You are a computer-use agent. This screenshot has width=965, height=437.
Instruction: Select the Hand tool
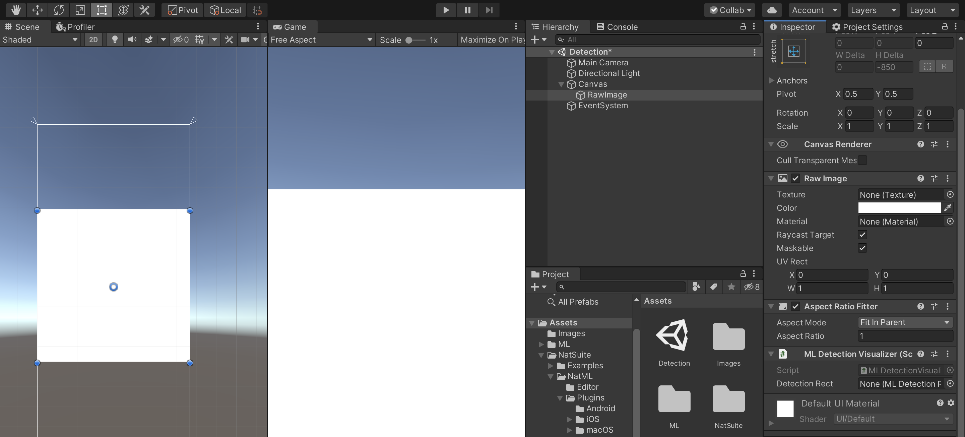15,10
